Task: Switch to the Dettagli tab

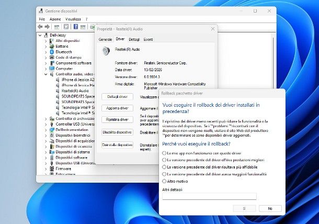Action: pyautogui.click(x=134, y=39)
